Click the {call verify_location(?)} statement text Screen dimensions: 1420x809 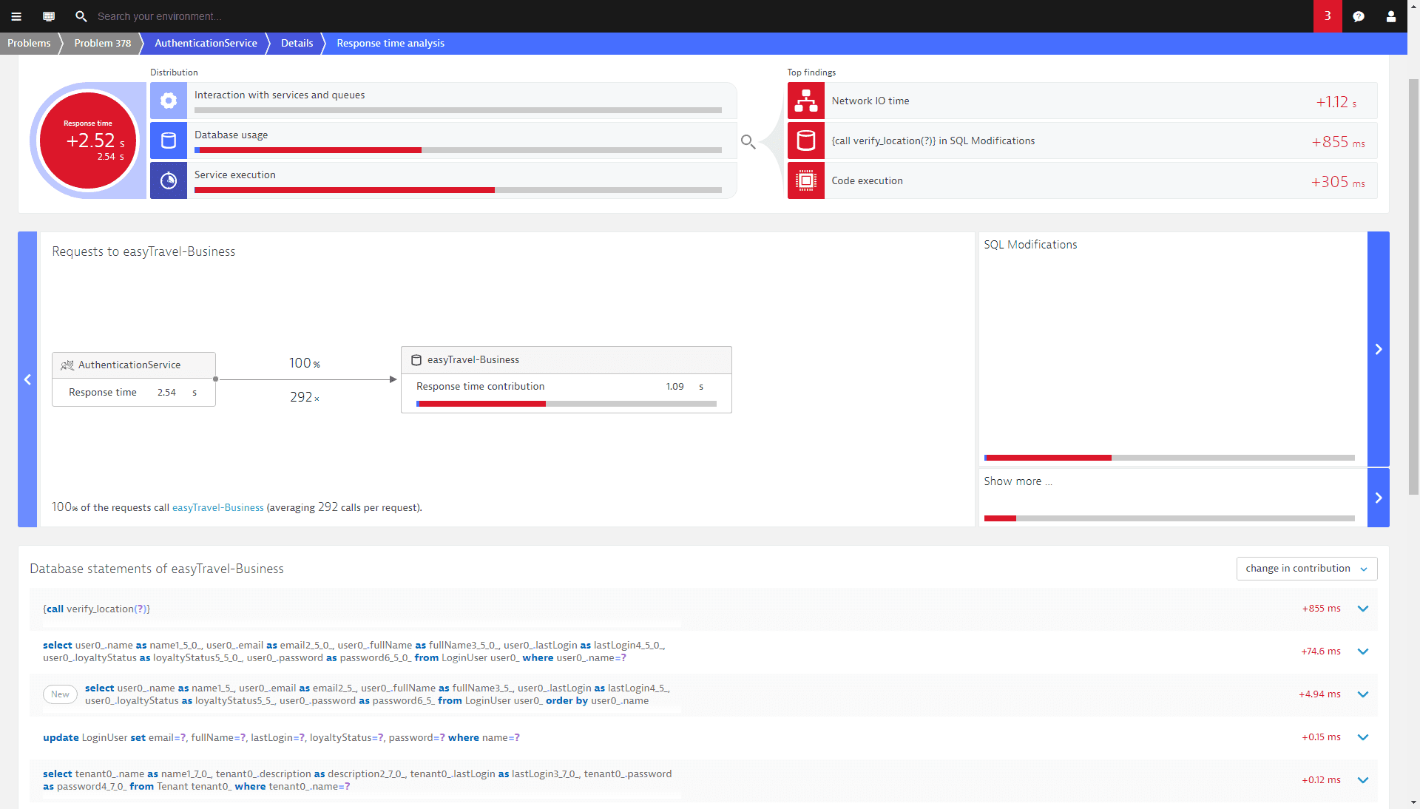click(96, 609)
